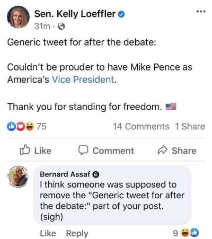The image size is (212, 239).
Task: Click the globe public-audience icon
Action: tap(61, 26)
